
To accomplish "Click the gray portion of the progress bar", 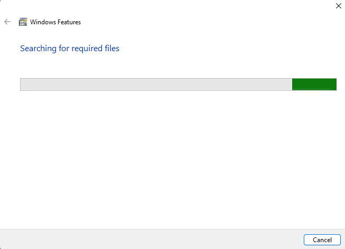I will coord(156,84).
